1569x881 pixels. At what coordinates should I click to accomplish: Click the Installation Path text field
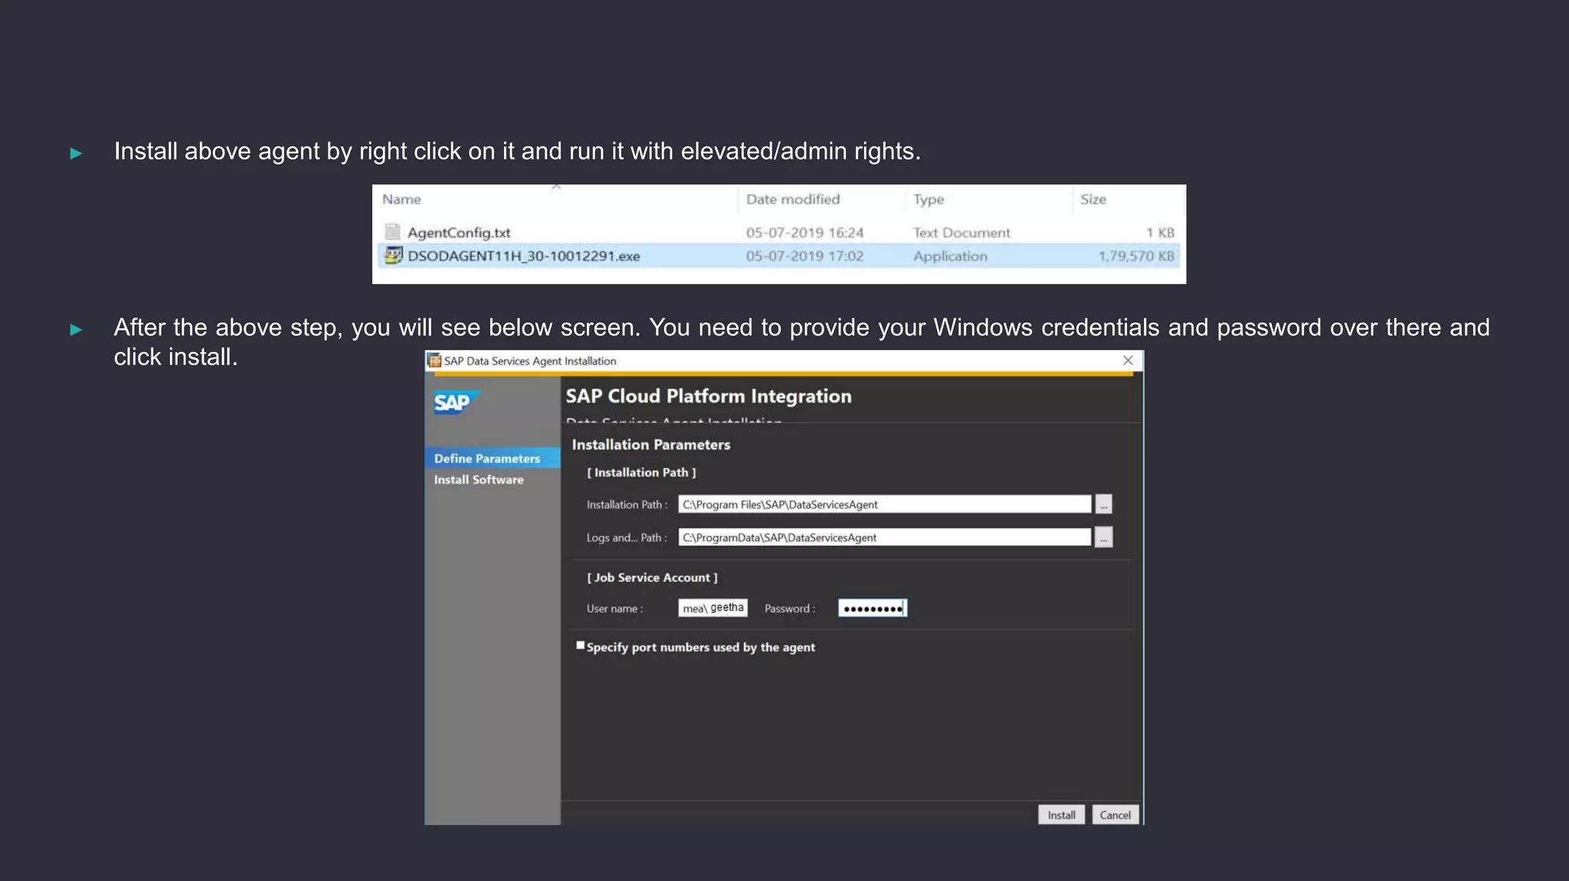884,504
